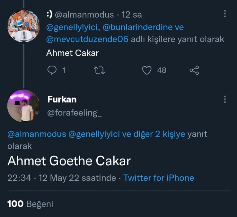Click the @almanmodus handle in top tweet

pos(84,15)
